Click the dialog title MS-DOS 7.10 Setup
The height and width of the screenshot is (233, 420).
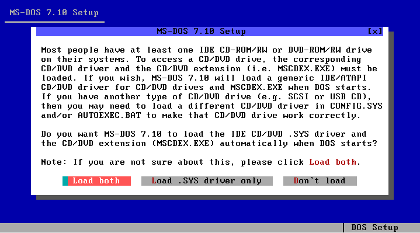click(201, 32)
